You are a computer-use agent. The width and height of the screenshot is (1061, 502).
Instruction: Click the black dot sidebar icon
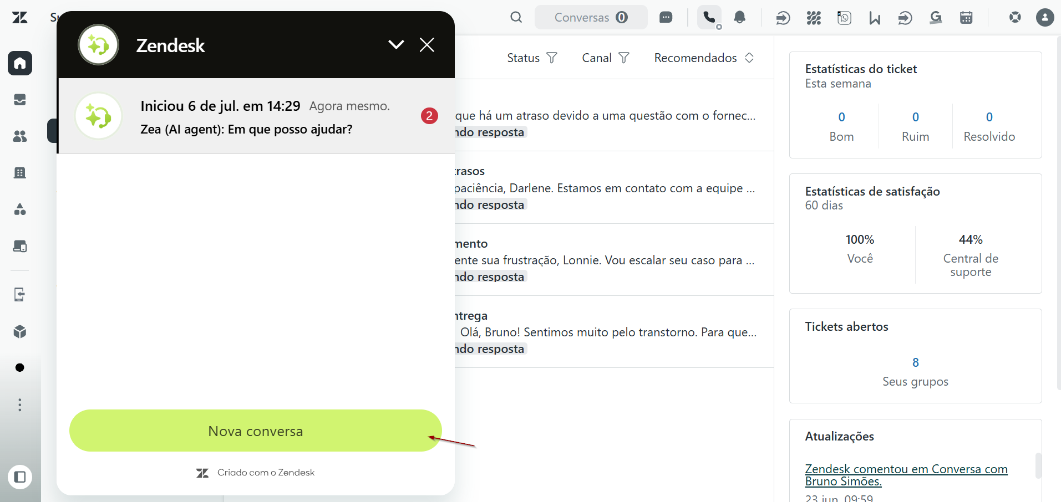20,368
